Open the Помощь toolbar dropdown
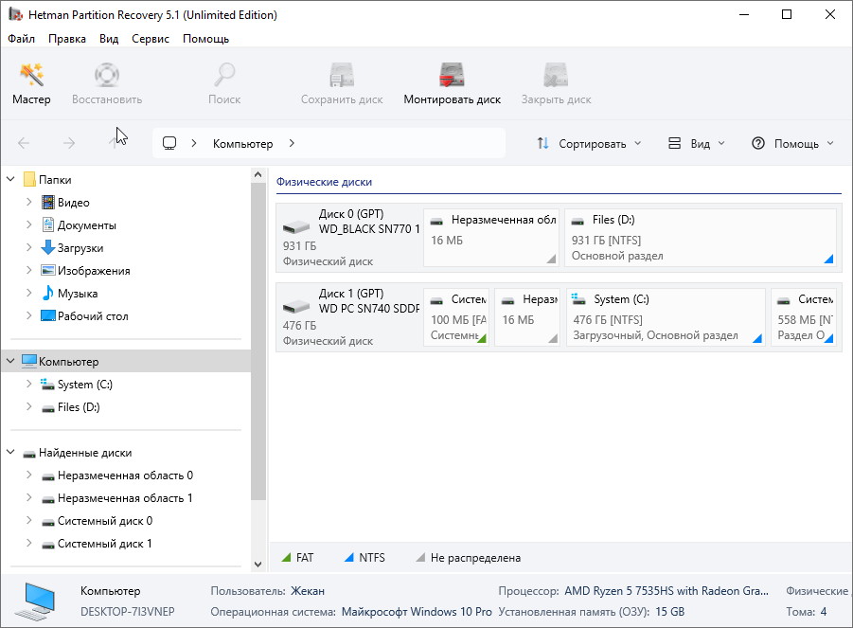Viewport: 853px width, 628px height. click(793, 144)
